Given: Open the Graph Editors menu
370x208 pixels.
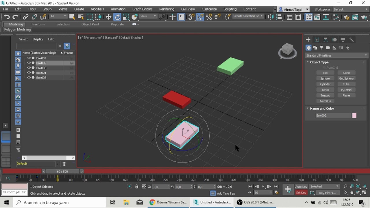Looking at the screenshot, I should pyautogui.click(x=142, y=9).
